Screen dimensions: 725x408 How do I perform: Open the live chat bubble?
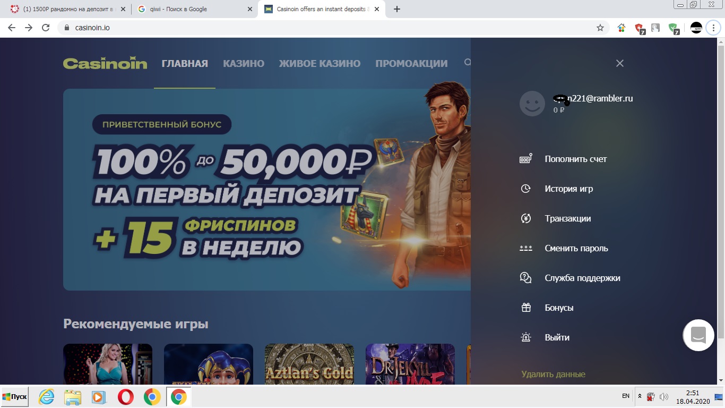pos(698,335)
